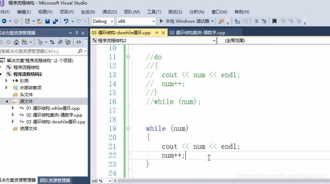Collapse the commented do block at line 11
Viewport: 330px width, 184px height.
[128, 57]
